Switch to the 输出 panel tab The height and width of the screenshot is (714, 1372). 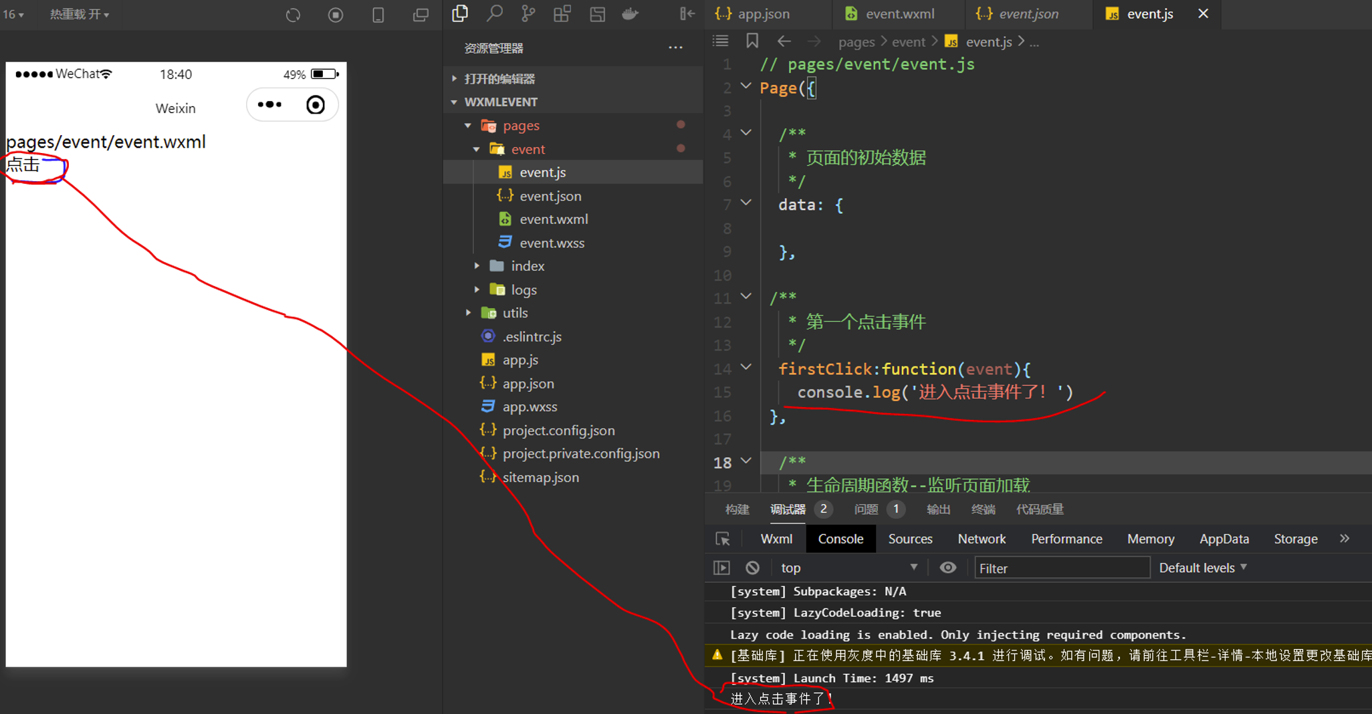point(938,509)
